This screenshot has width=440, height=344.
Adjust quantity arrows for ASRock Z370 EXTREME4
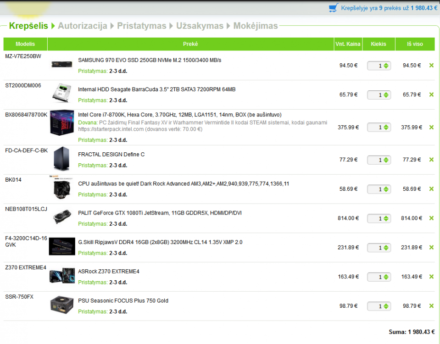pos(386,277)
